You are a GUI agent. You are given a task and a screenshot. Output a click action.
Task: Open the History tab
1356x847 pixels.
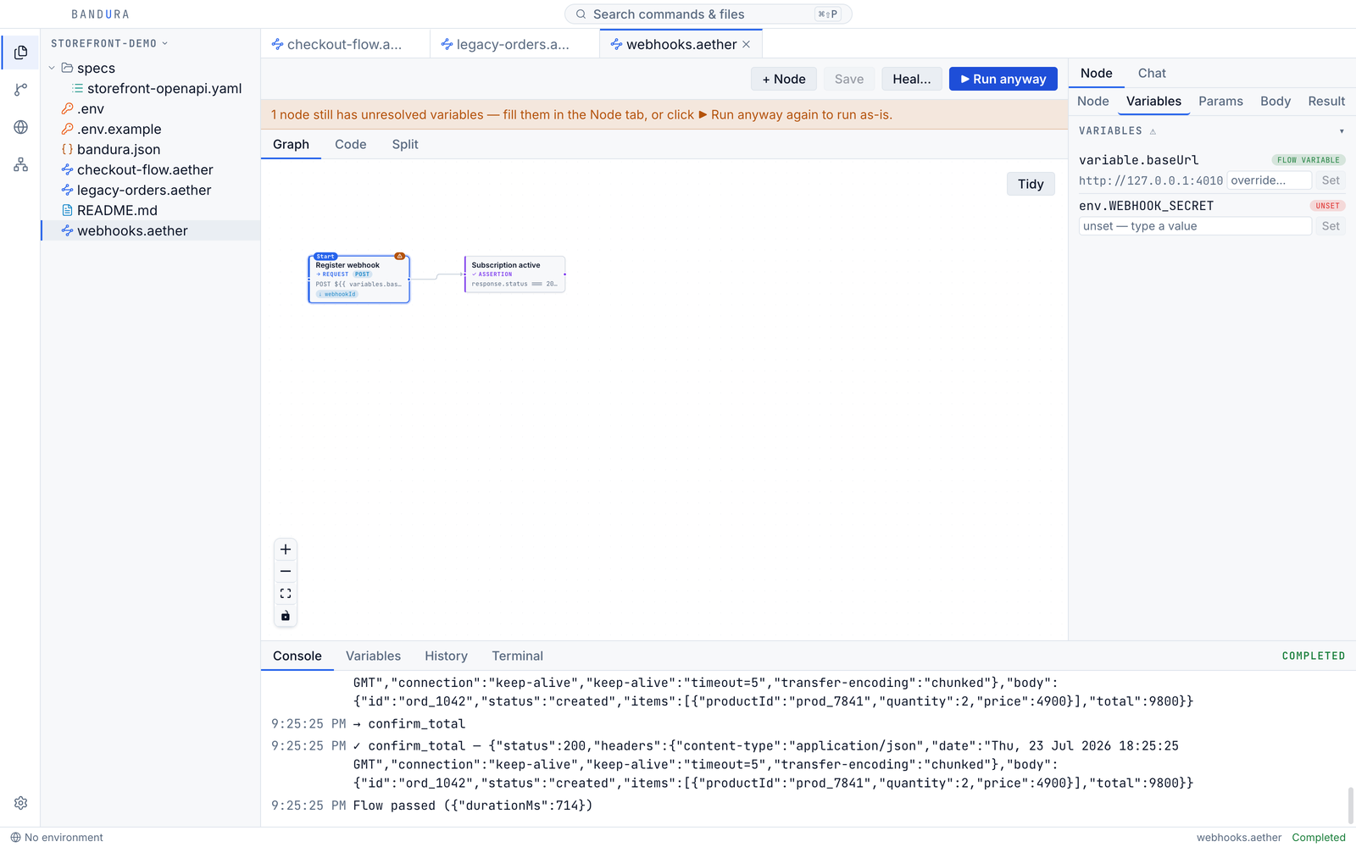pyautogui.click(x=446, y=656)
